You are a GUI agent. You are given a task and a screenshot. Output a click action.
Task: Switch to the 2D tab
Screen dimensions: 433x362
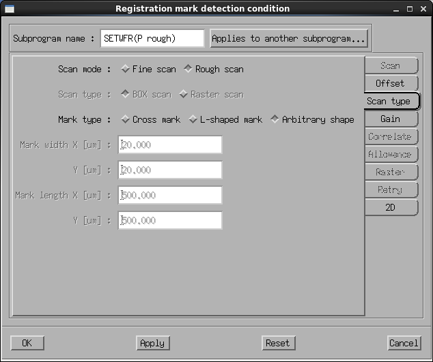point(390,207)
